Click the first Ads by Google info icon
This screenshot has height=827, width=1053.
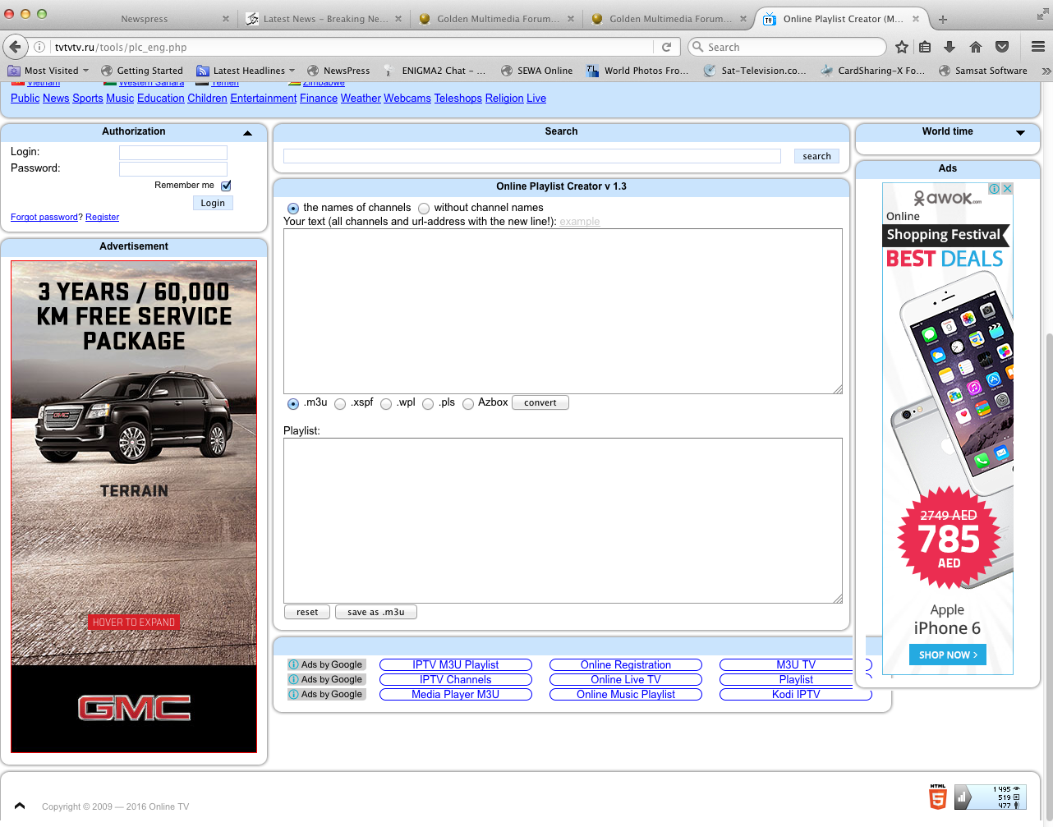293,664
